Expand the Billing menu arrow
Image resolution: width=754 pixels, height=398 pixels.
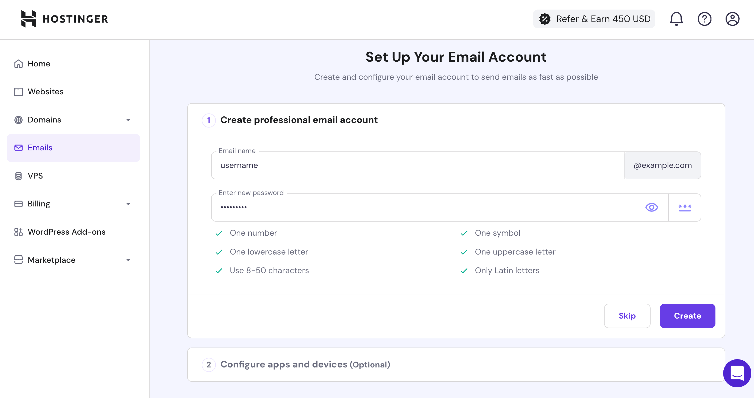(x=128, y=204)
